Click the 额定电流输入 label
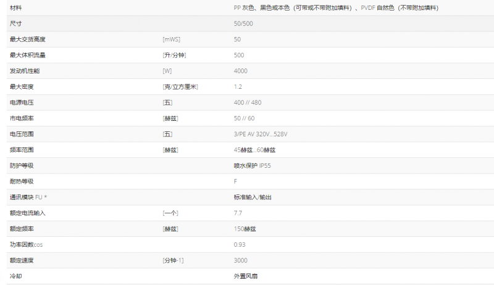This screenshot has width=494, height=285. 28,213
